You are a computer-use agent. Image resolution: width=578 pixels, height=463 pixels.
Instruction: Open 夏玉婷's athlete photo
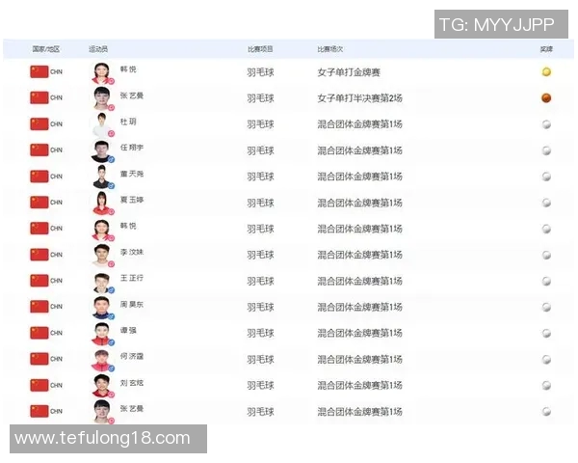coord(101,203)
